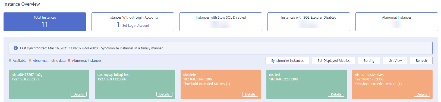Switch to List View
The height and width of the screenshot is (102, 441).
(395, 60)
